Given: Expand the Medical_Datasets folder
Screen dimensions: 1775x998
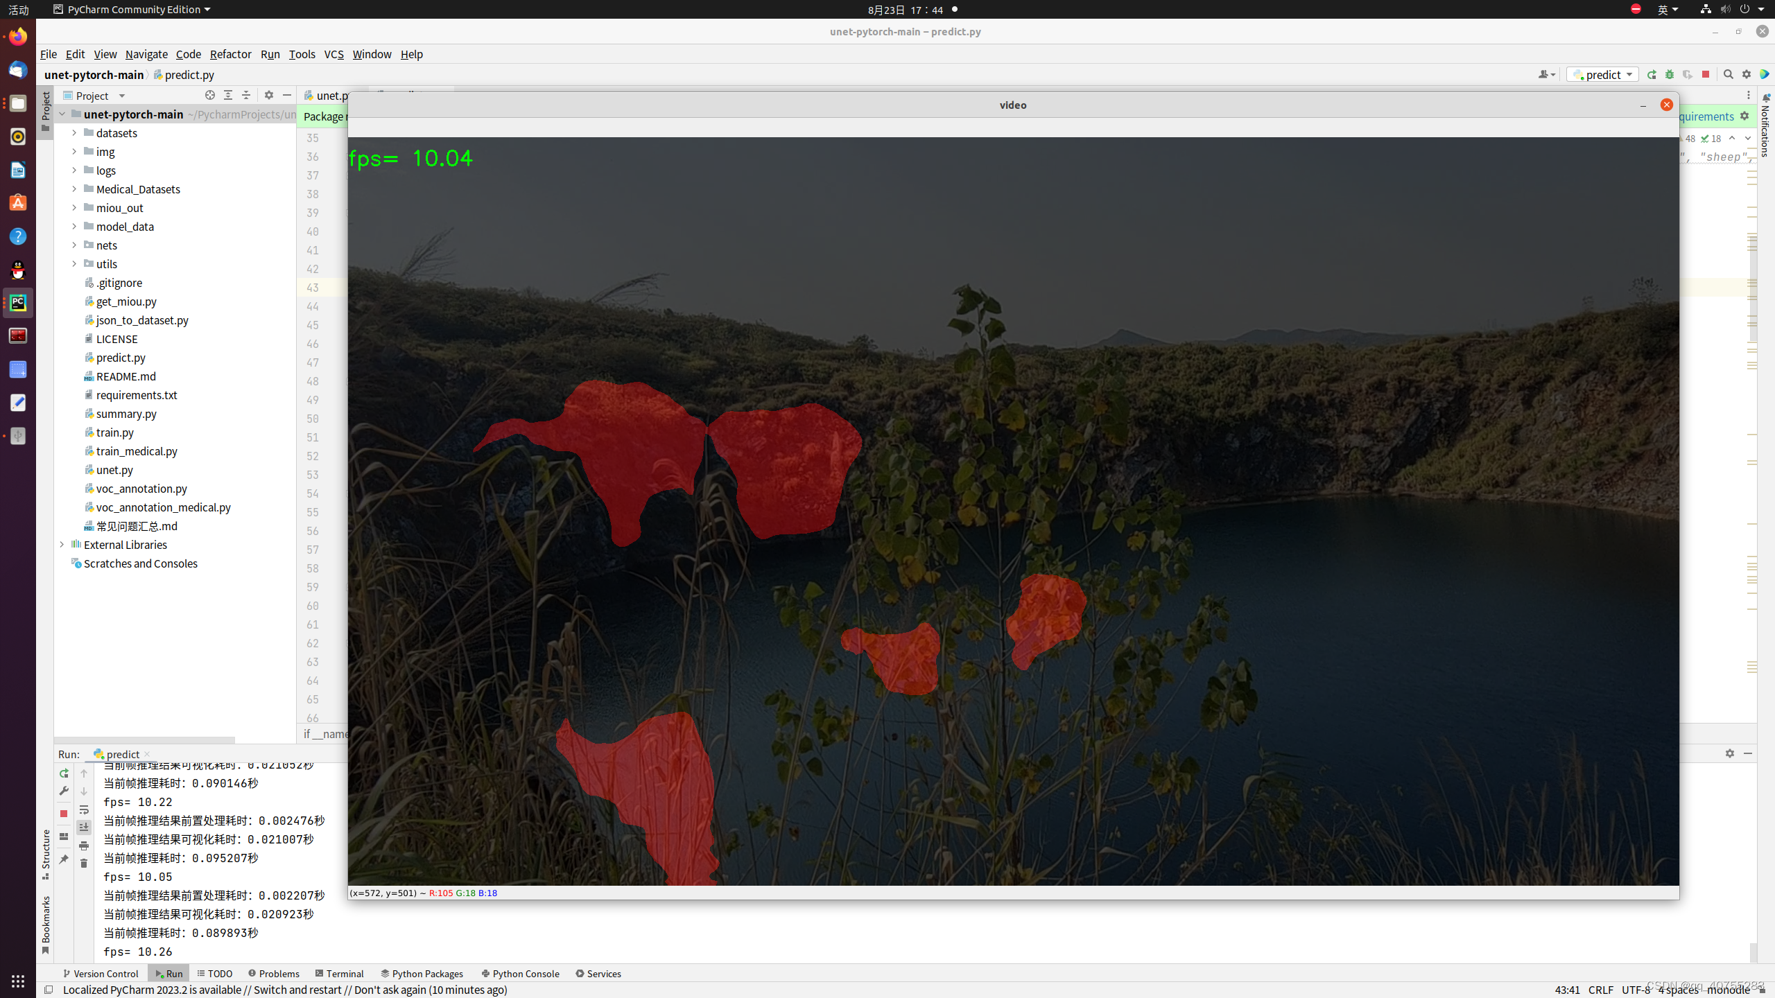Looking at the screenshot, I should click(74, 189).
